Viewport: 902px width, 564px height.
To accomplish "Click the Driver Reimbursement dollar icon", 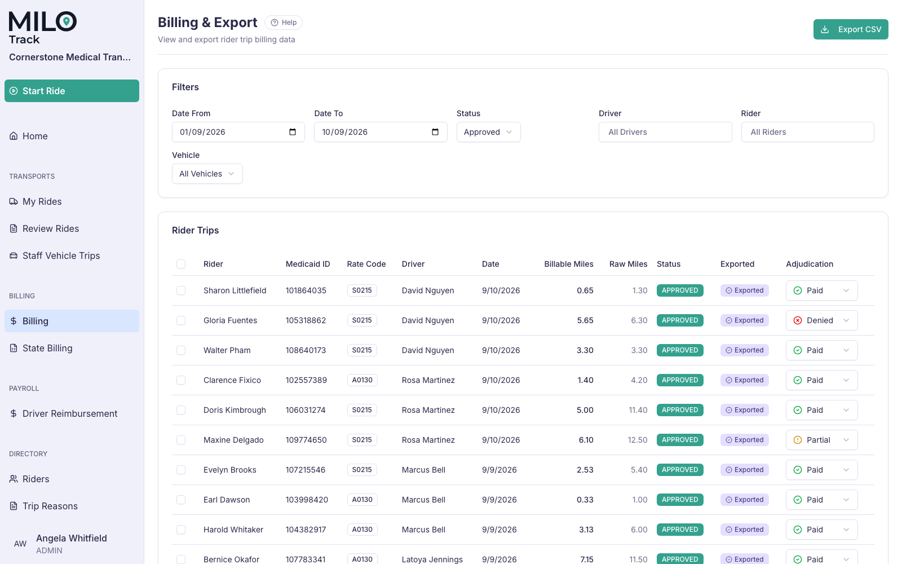I will pyautogui.click(x=14, y=413).
